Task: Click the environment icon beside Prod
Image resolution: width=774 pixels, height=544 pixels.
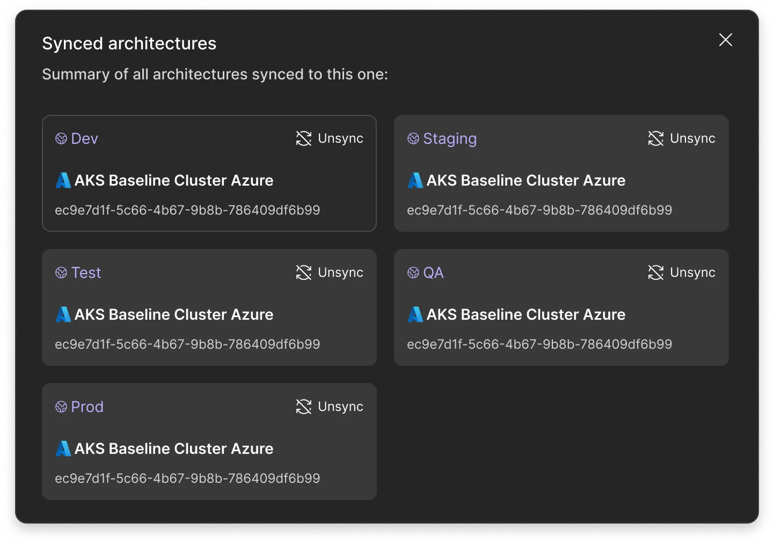Action: [61, 407]
